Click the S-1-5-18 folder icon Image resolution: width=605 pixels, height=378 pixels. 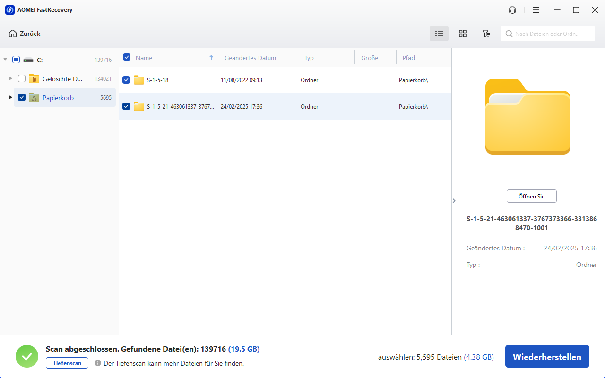click(x=139, y=80)
